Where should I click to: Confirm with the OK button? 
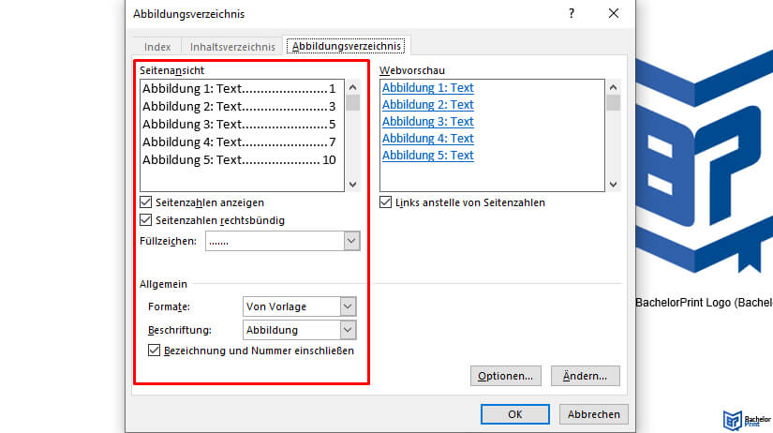(515, 414)
